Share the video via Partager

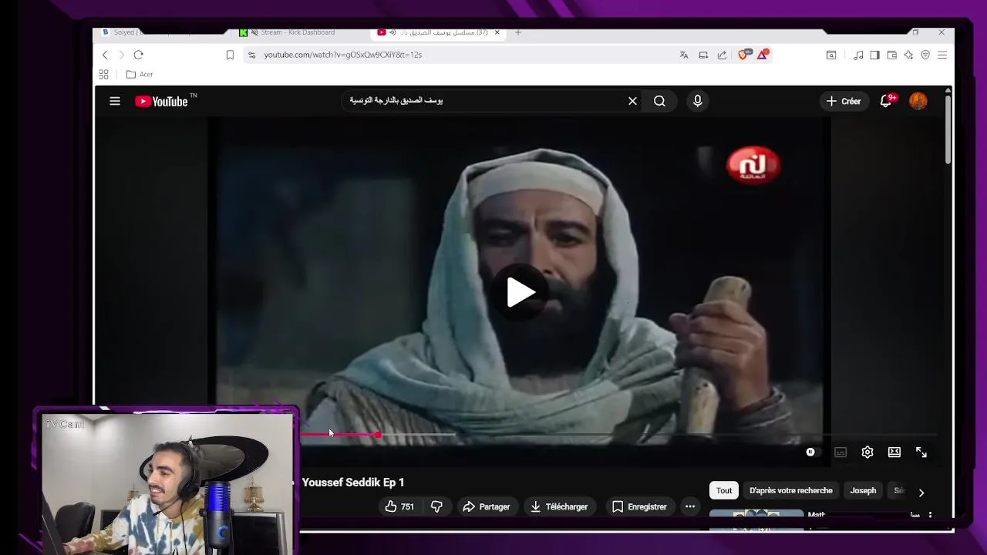487,506
